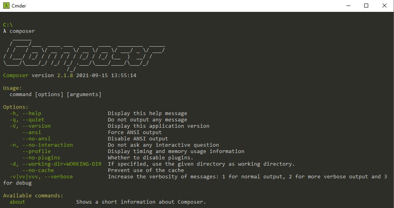This screenshot has height=208, width=394.
Task: Click the '-n, --no-interaction' option
Action: pos(41,145)
